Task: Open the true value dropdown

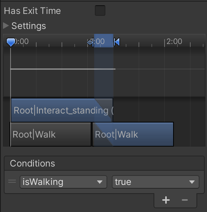Action: pyautogui.click(x=155, y=182)
